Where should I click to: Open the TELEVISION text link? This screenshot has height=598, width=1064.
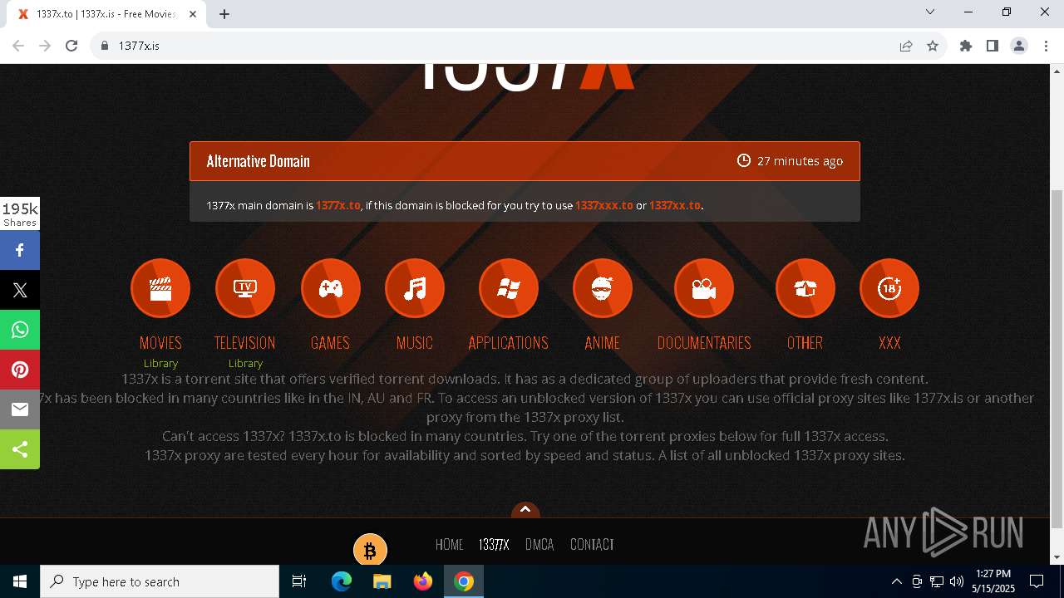[244, 343]
